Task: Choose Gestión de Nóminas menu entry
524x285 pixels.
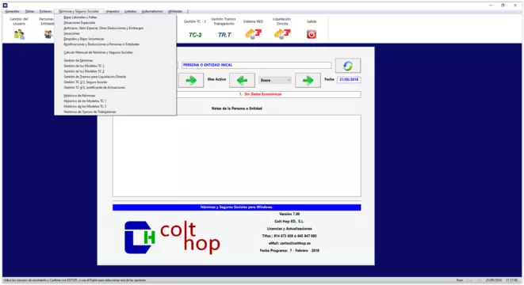Action: point(78,60)
